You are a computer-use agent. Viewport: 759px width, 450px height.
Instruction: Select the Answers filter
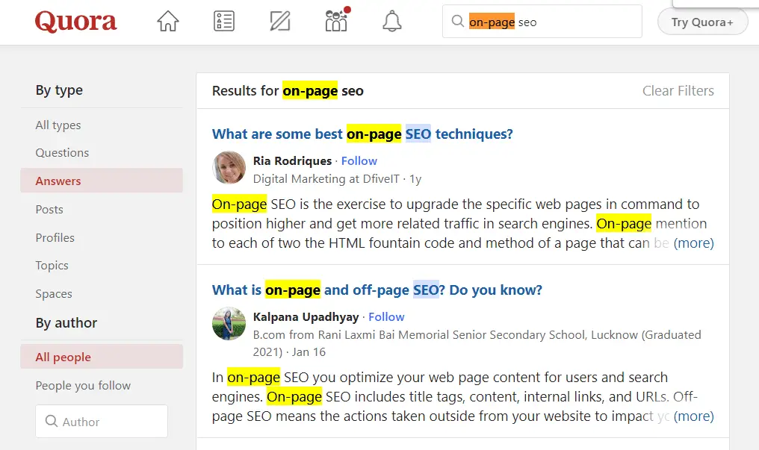(x=102, y=181)
